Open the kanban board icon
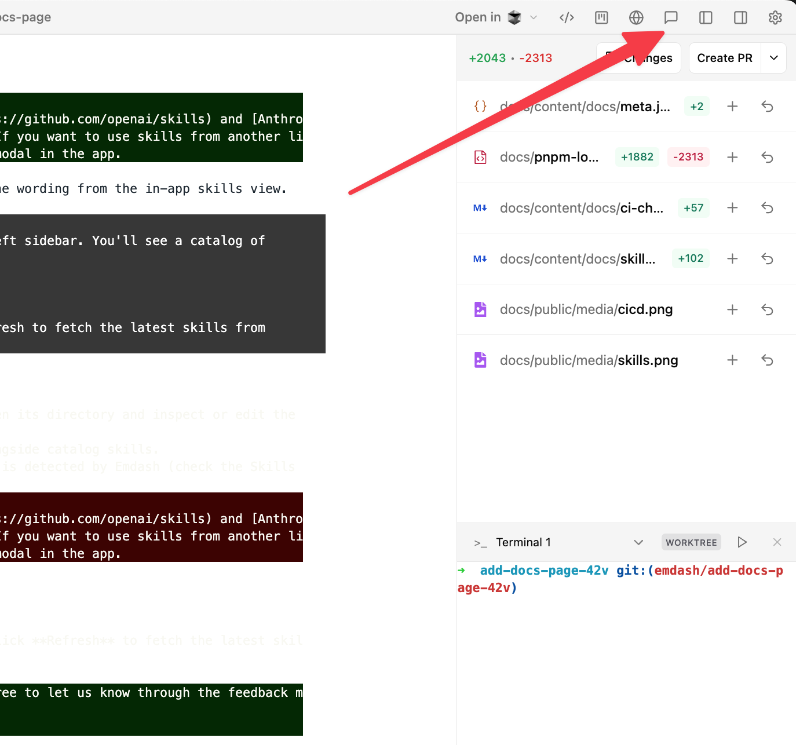The width and height of the screenshot is (796, 745). click(601, 17)
